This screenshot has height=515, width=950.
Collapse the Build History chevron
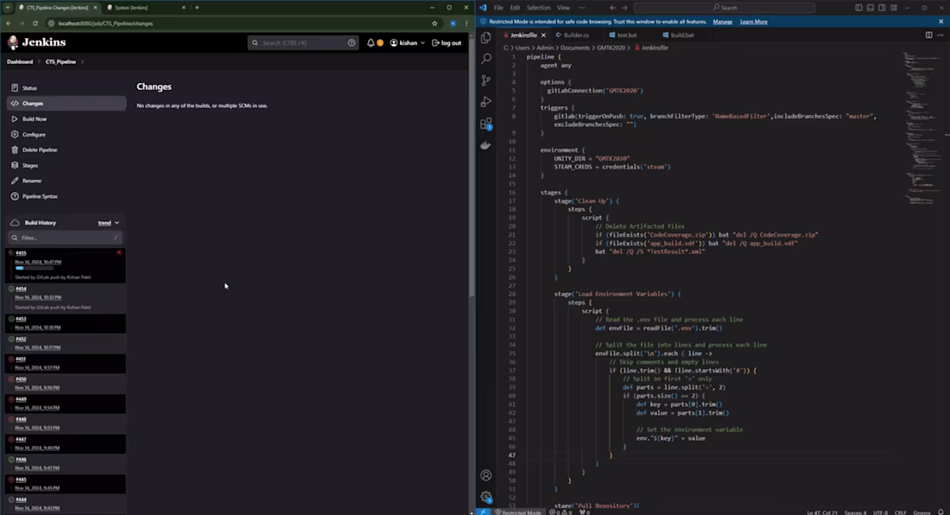(x=117, y=223)
